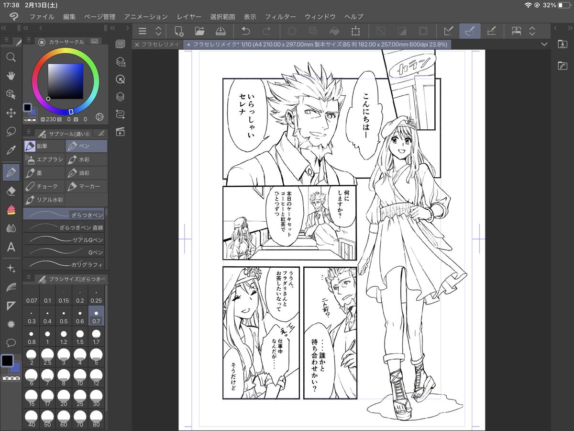This screenshot has width=574, height=431.
Task: Click the Fill bucket command icon
Action: tap(335, 31)
